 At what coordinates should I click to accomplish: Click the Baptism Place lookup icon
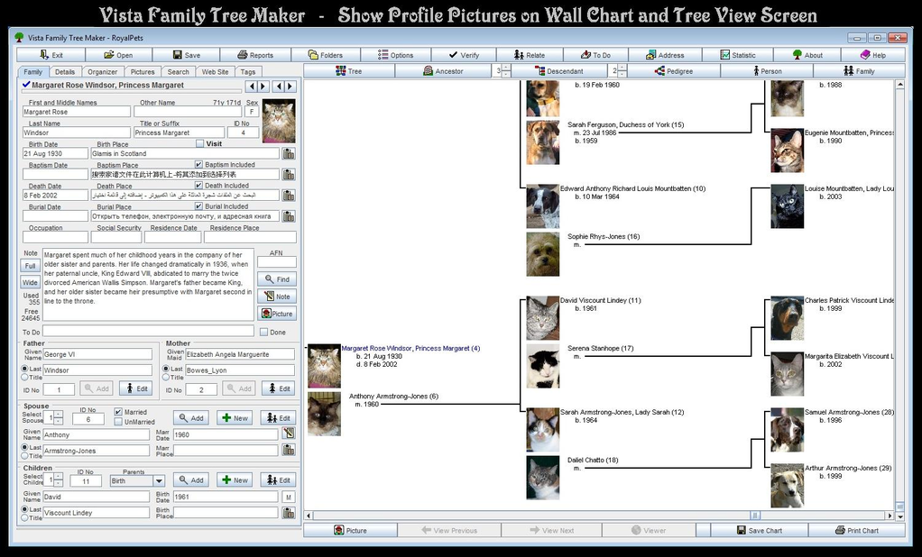[288, 175]
